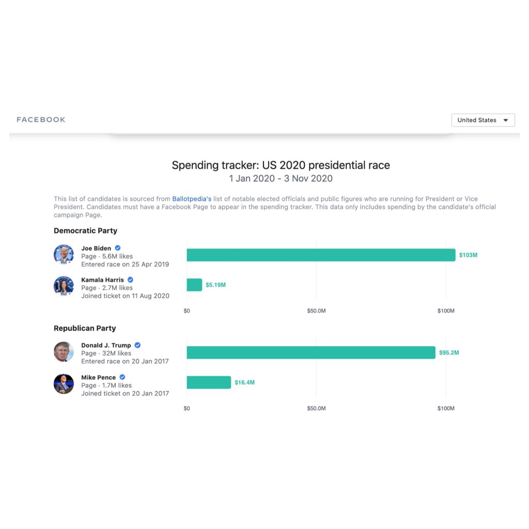Open the Ballotpedia's link
This screenshot has width=529, height=529.
tap(192, 199)
